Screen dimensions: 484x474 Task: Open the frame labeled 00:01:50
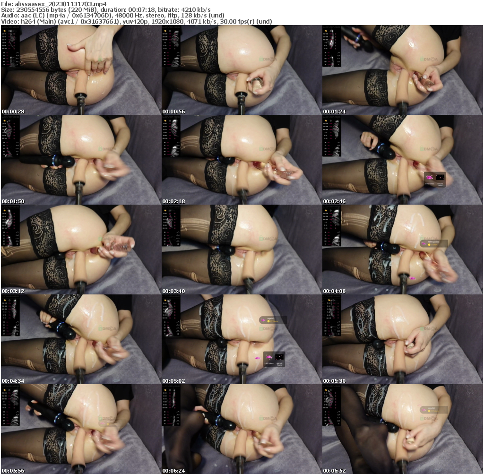click(81, 160)
